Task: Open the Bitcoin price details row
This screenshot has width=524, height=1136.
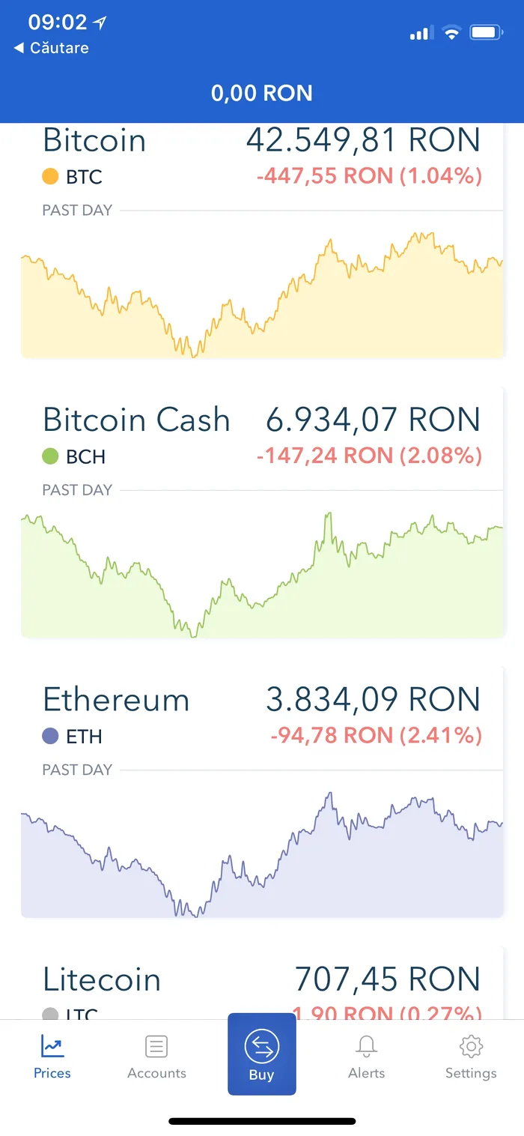Action: tap(94, 140)
